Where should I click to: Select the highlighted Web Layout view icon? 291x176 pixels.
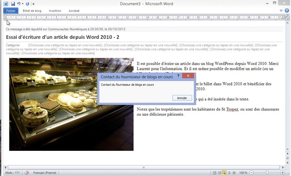pos(224,173)
